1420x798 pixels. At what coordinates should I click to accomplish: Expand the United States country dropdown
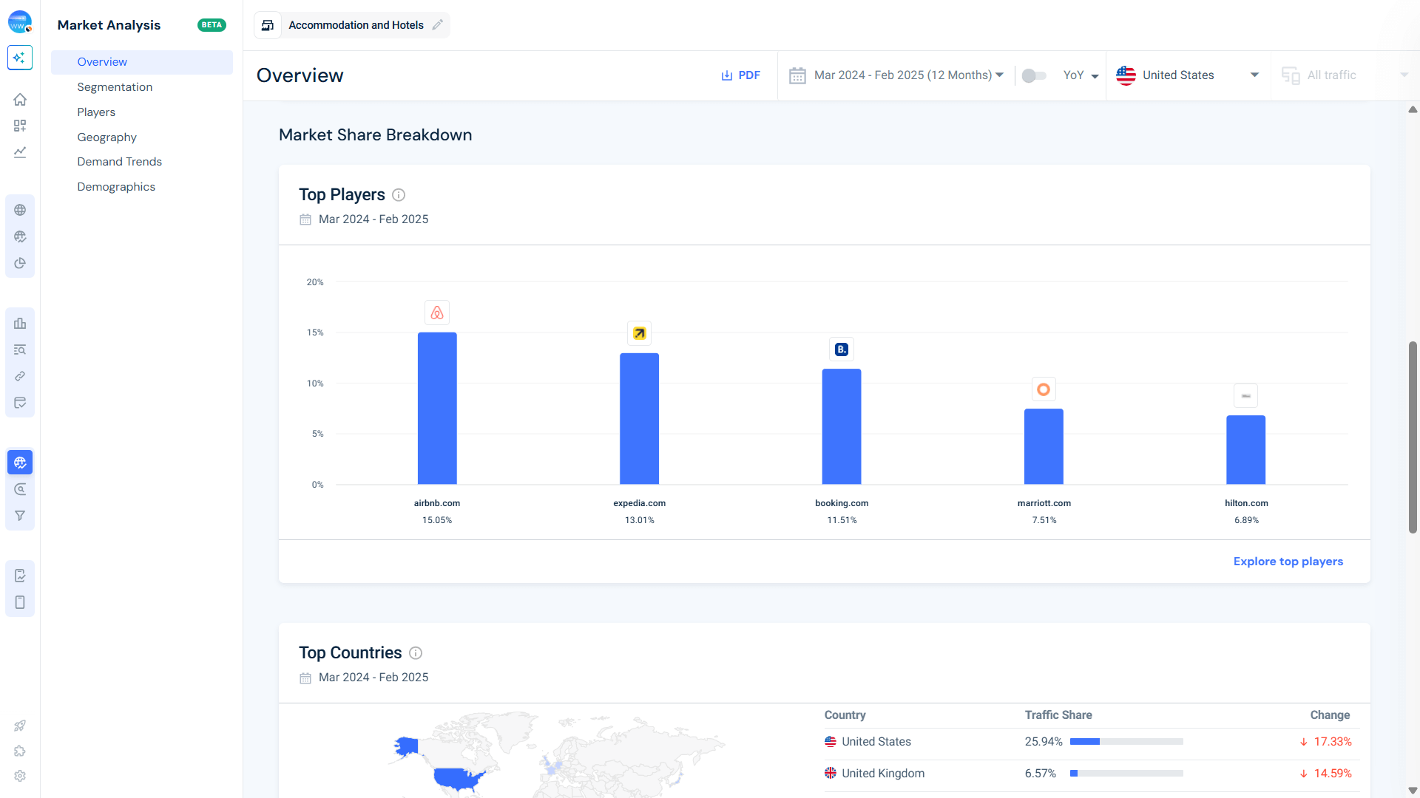point(1188,75)
